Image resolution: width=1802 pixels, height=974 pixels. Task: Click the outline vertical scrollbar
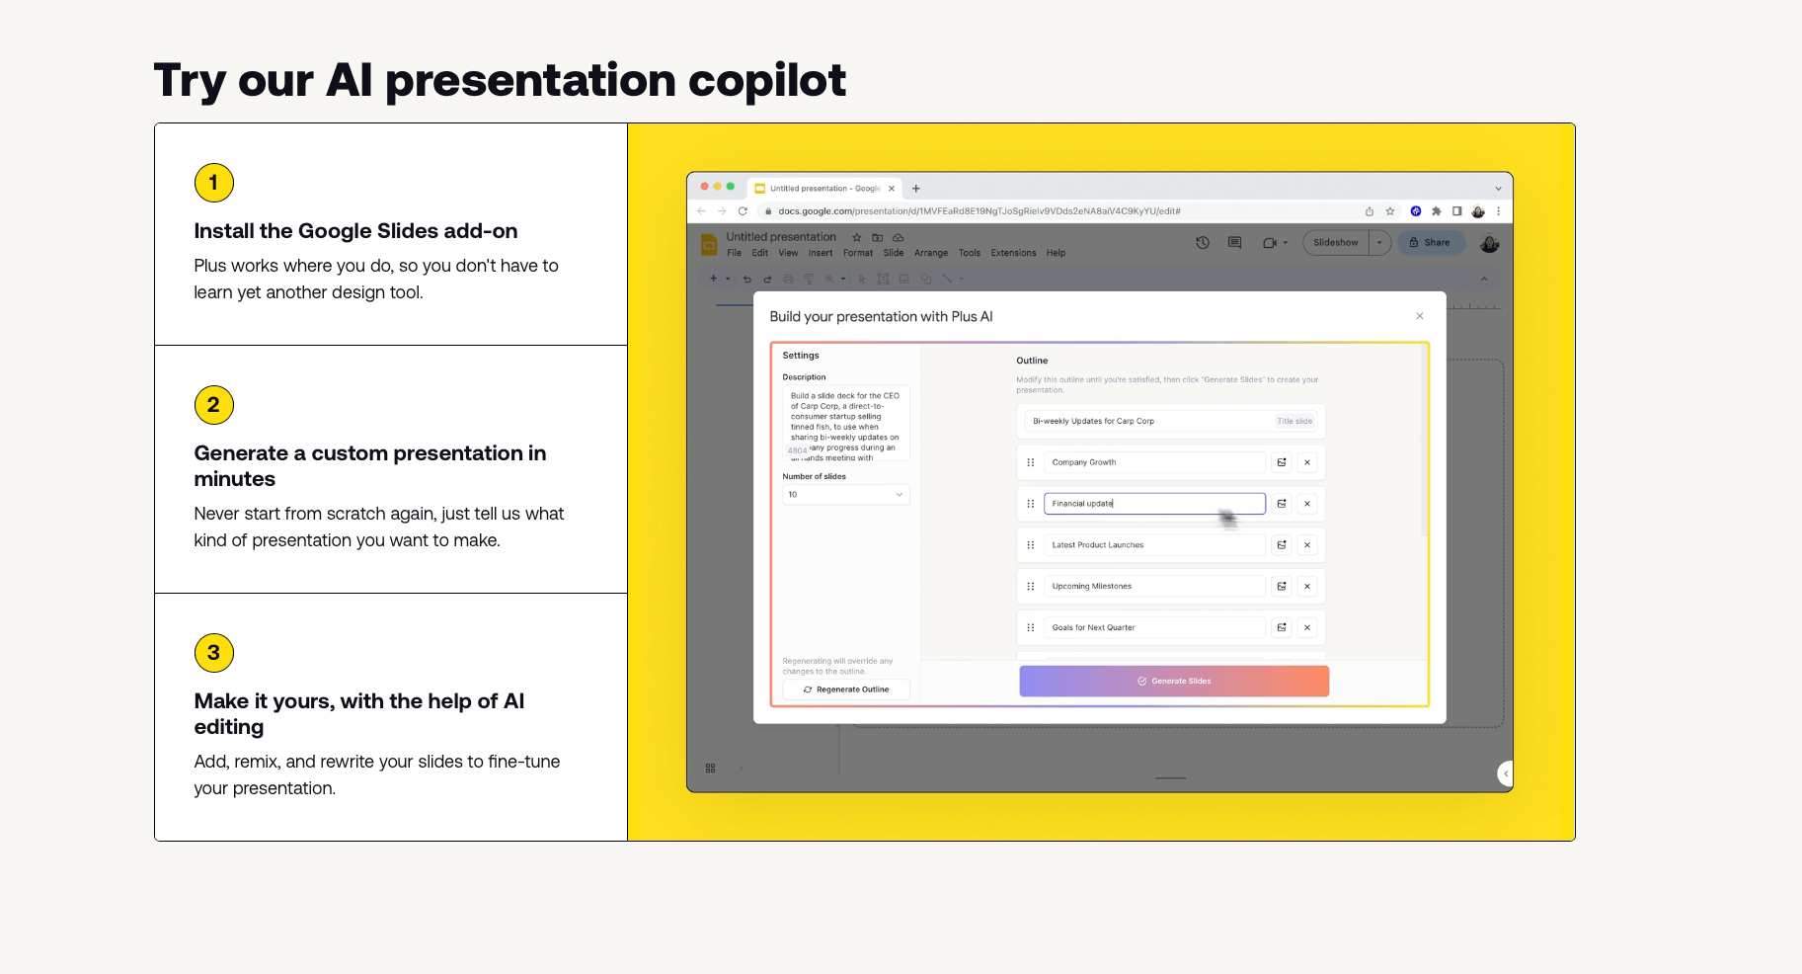tap(1423, 441)
